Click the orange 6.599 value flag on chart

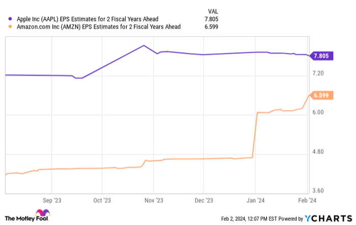(322, 95)
